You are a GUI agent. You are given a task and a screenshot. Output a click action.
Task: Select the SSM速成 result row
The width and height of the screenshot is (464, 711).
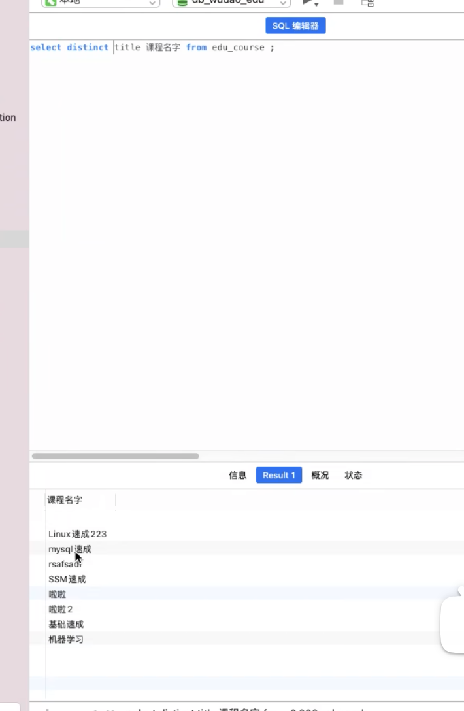(67, 579)
